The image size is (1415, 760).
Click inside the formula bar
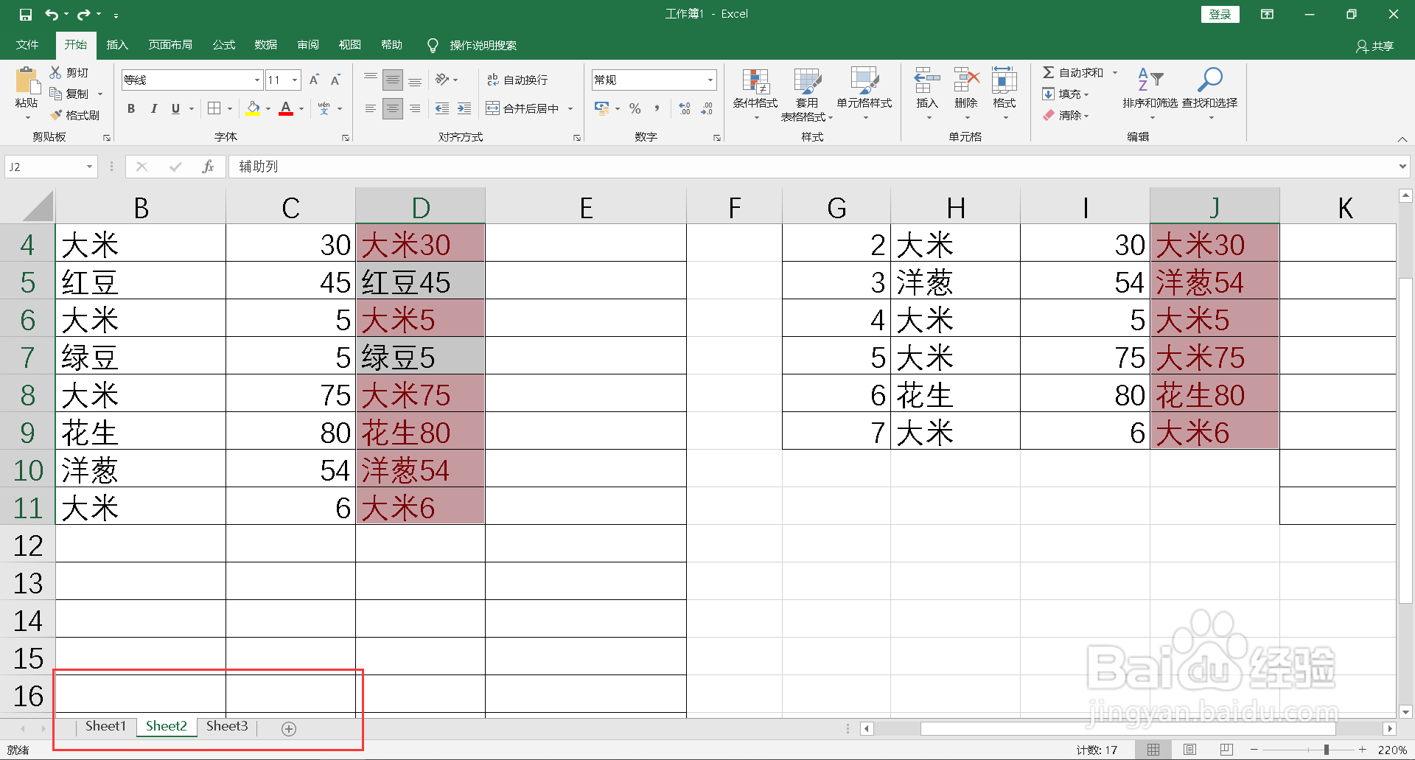click(516, 166)
